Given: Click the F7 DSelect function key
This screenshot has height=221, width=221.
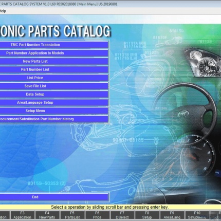Looking at the screenshot, I should point(122,215).
